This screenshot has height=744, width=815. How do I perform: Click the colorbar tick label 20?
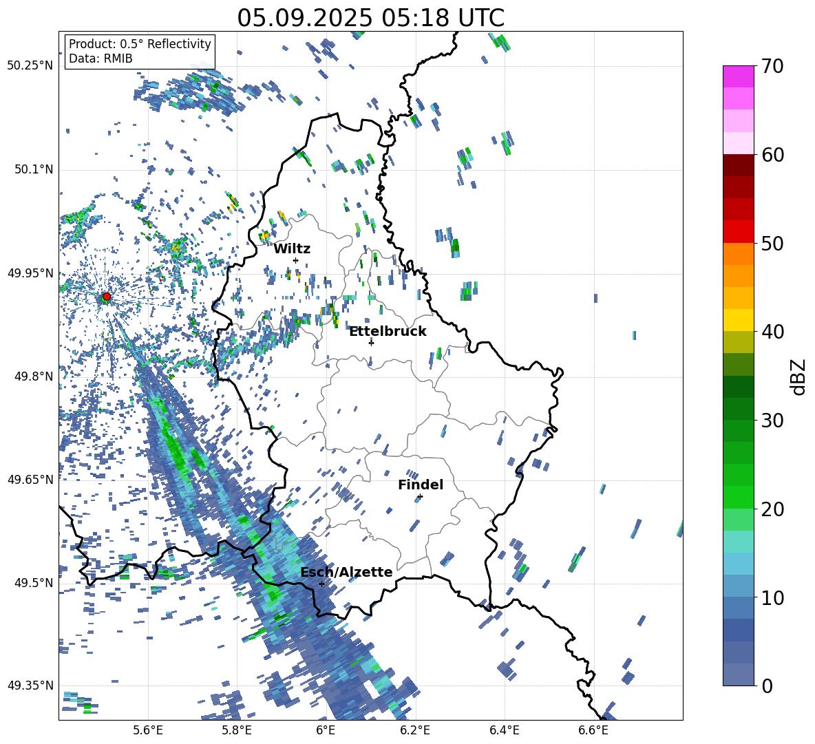tap(772, 509)
